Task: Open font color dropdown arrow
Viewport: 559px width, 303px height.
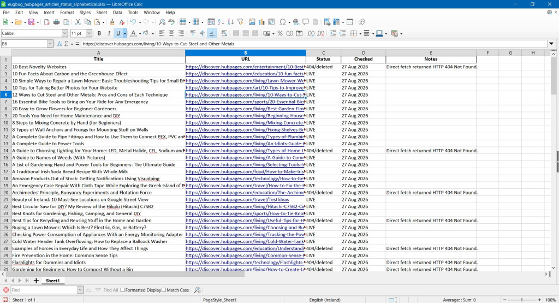Action: click(140, 33)
